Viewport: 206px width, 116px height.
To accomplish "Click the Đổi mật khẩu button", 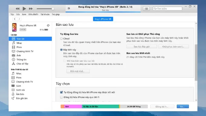I will pyautogui.click(x=78, y=71).
